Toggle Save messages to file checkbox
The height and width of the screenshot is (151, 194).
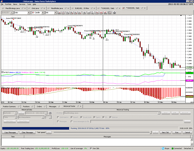tap(71, 122)
